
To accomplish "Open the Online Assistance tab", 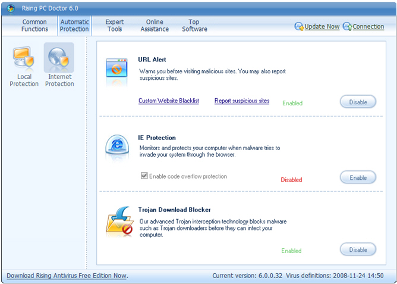I will coord(154,26).
